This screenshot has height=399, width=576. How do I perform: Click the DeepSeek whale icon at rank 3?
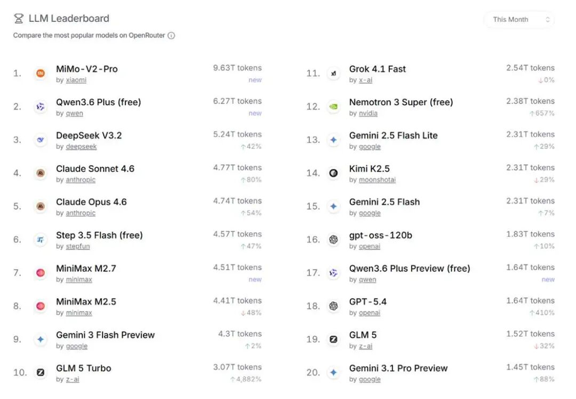pyautogui.click(x=40, y=140)
